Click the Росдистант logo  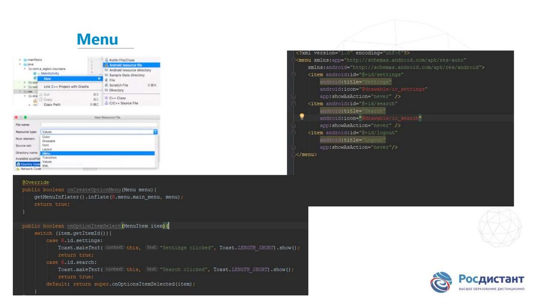tap(477, 283)
